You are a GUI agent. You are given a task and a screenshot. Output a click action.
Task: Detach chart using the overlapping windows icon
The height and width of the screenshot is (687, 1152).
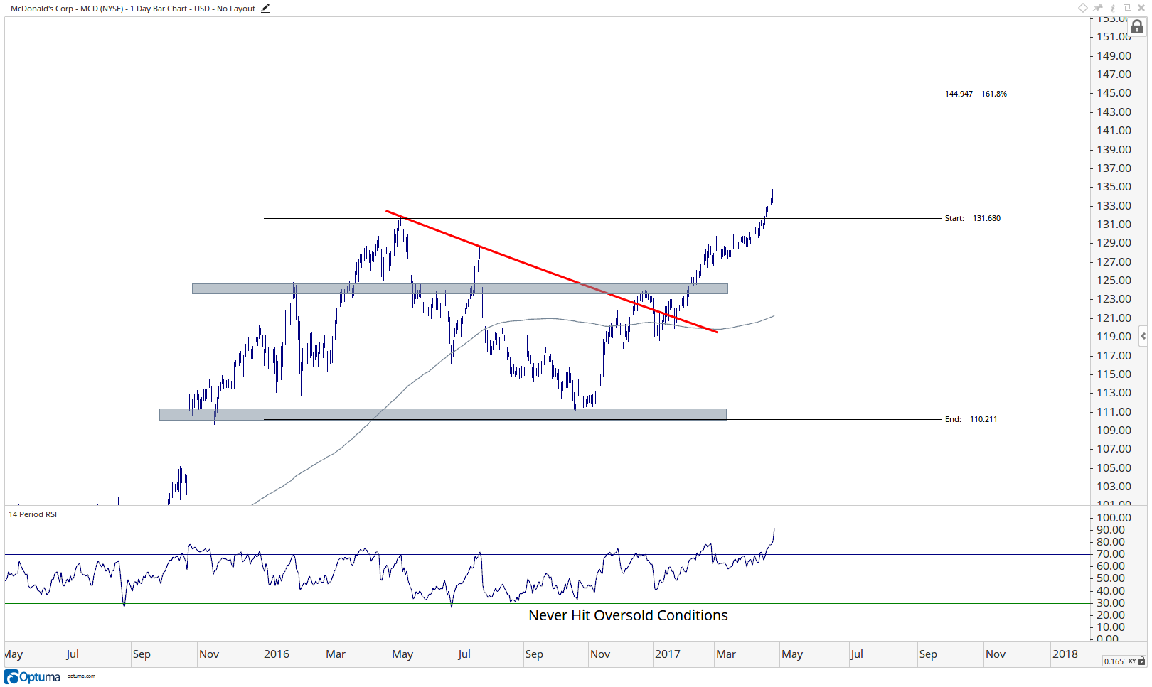pos(1127,8)
